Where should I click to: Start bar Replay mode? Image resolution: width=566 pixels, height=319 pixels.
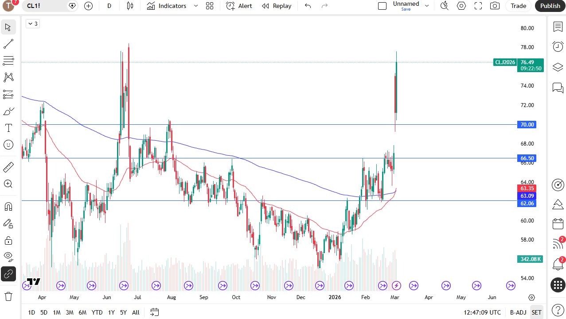tap(277, 6)
